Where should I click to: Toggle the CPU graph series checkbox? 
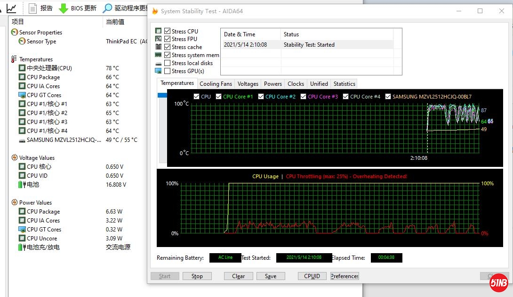(196, 96)
